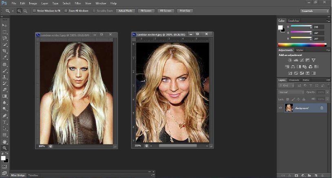332x178 pixels.
Task: Choose the Horizontal Type tool
Action: (4, 122)
